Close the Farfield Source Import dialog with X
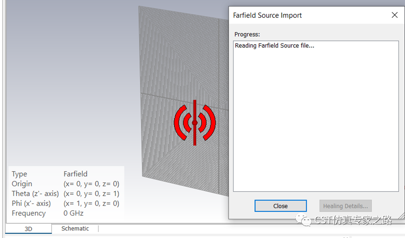 click(x=395, y=15)
